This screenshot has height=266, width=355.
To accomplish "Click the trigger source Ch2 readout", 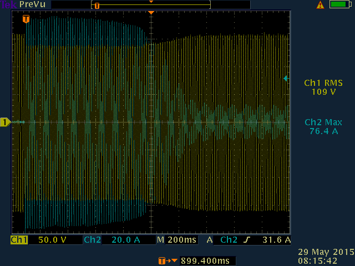I will (229, 240).
